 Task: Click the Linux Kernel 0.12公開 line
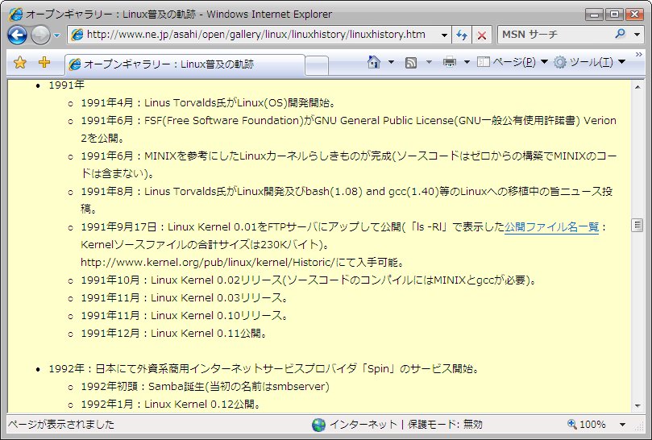(x=171, y=405)
